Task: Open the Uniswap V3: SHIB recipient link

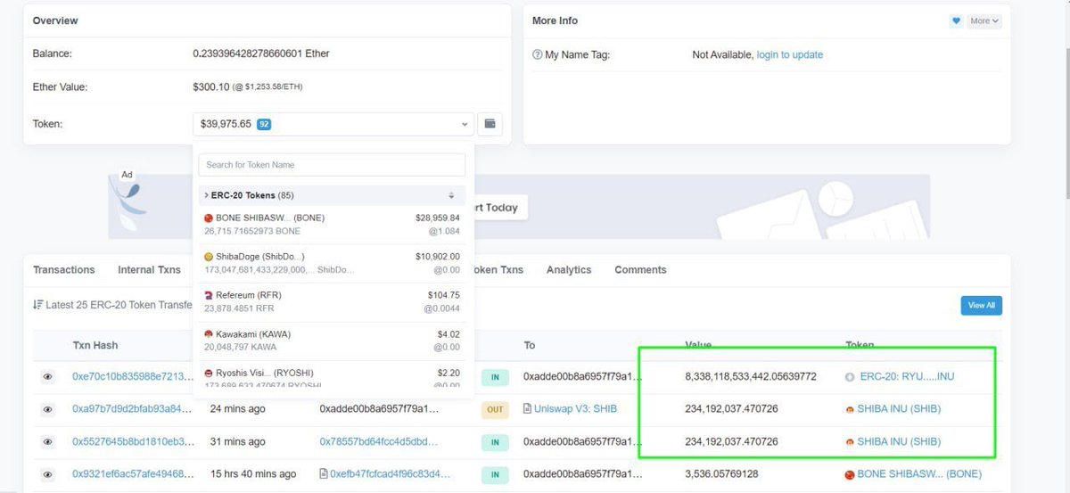Action: [575, 409]
